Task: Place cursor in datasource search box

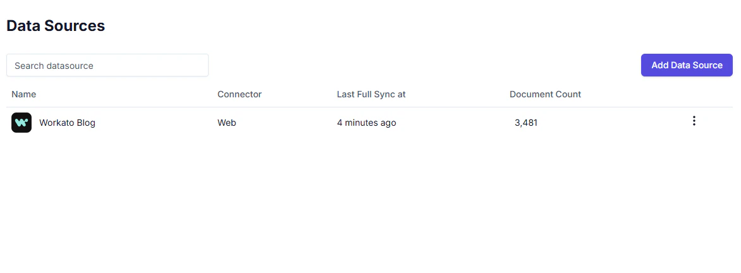Action: (x=107, y=65)
